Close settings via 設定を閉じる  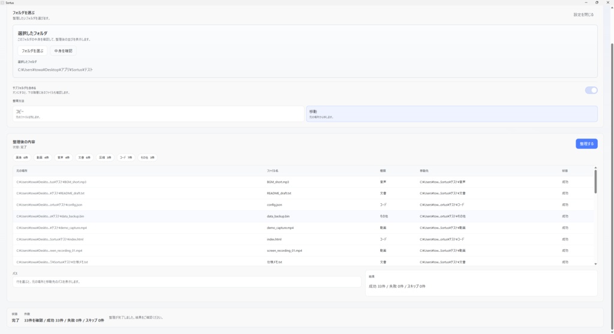pyautogui.click(x=583, y=14)
